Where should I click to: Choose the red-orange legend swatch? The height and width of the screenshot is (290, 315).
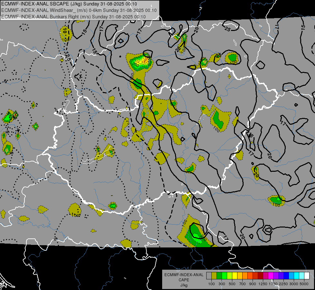tap(250, 275)
